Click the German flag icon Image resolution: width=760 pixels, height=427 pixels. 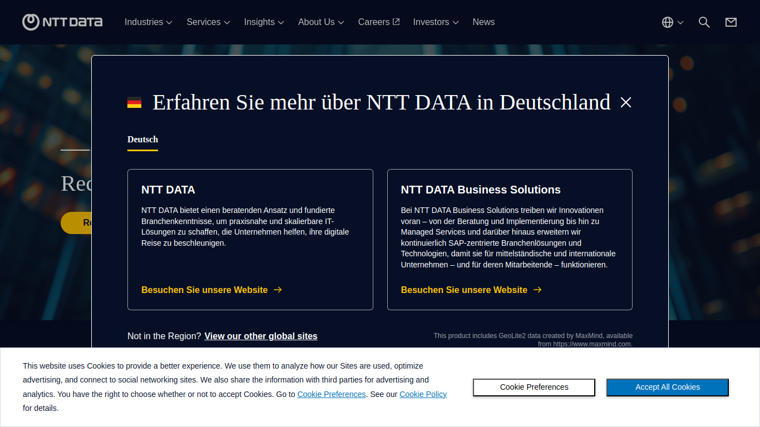click(x=134, y=102)
